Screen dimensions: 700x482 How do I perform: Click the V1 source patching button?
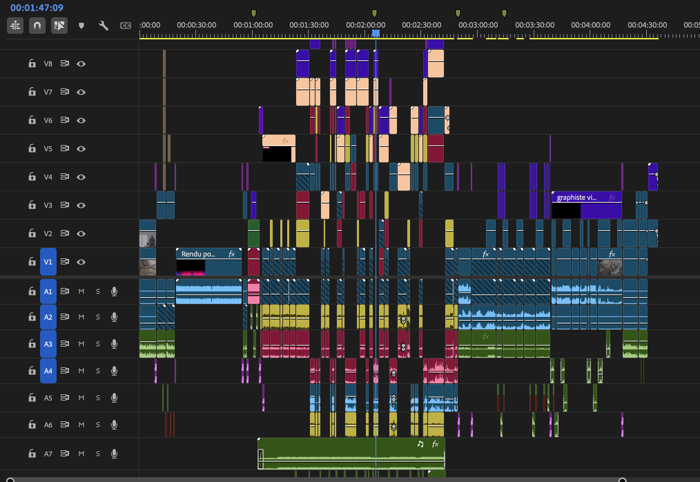point(48,262)
